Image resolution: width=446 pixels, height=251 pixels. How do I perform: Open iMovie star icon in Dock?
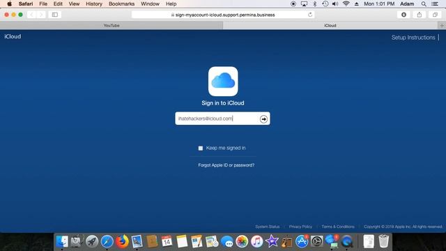(272, 241)
